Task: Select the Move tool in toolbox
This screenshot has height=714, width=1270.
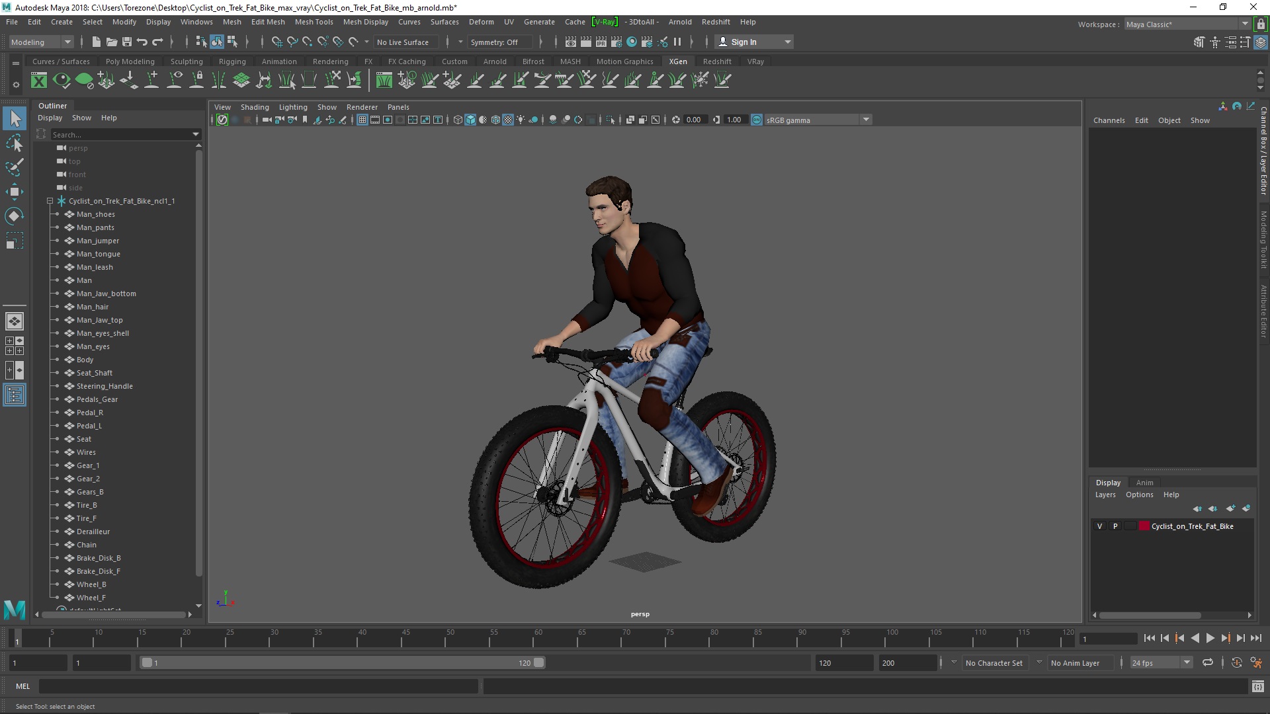Action: point(15,192)
